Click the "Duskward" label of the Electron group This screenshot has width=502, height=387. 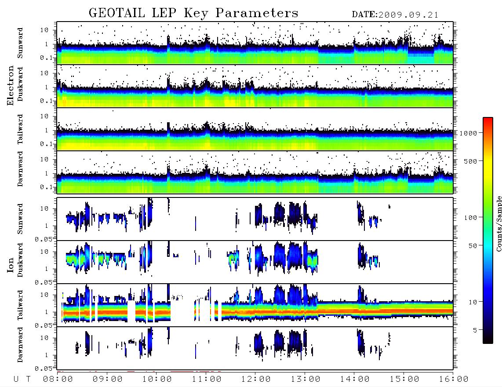20,84
